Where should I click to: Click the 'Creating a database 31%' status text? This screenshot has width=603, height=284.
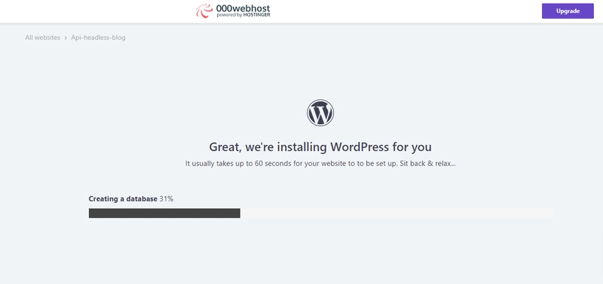(x=131, y=199)
